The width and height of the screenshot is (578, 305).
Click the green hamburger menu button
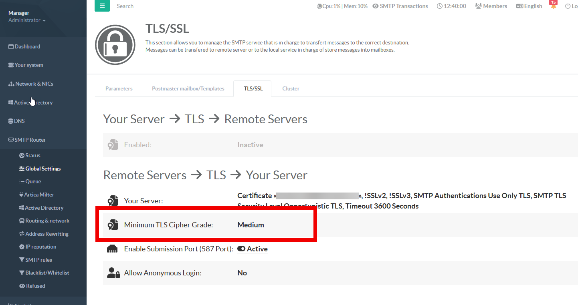click(102, 6)
